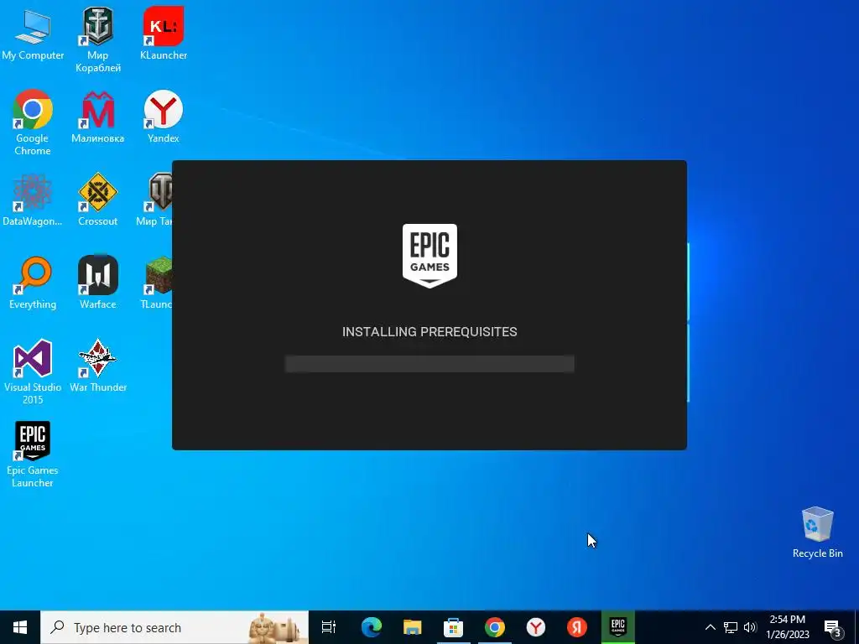Select the KLauncher desktop shortcut
This screenshot has width=859, height=644.
coord(164,34)
